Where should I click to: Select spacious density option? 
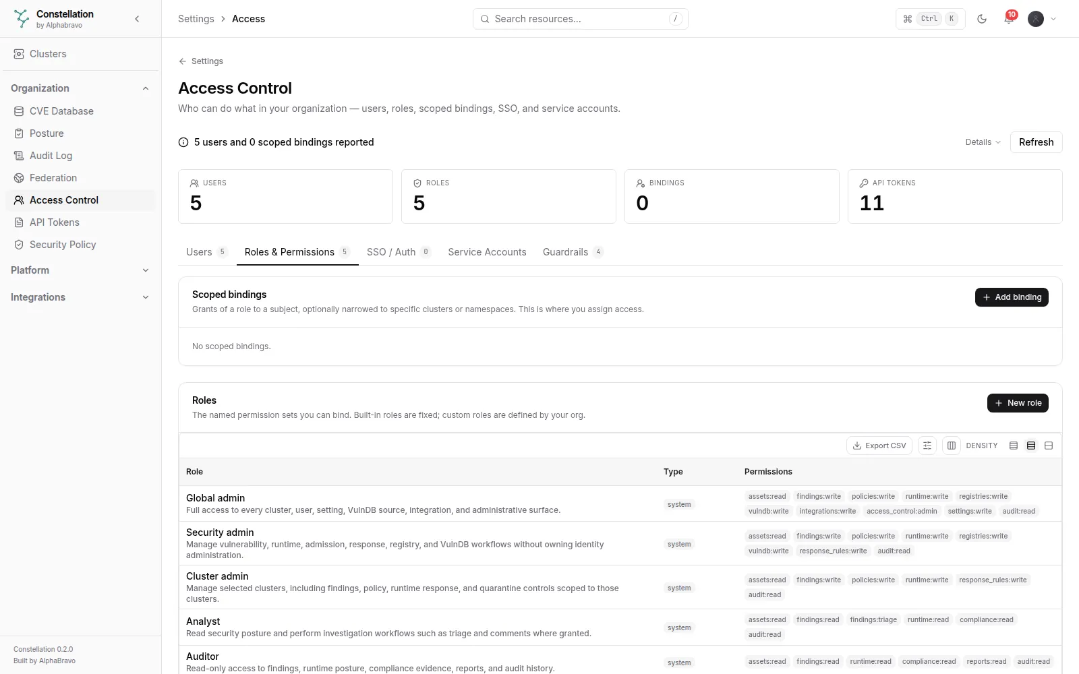pos(1049,446)
